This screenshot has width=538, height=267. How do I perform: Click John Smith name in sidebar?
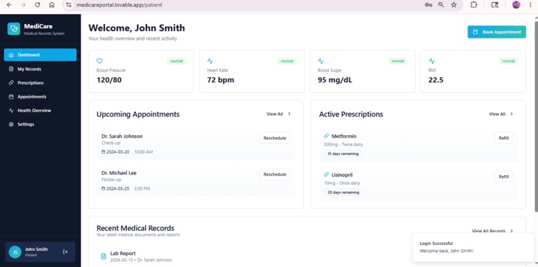click(x=36, y=249)
